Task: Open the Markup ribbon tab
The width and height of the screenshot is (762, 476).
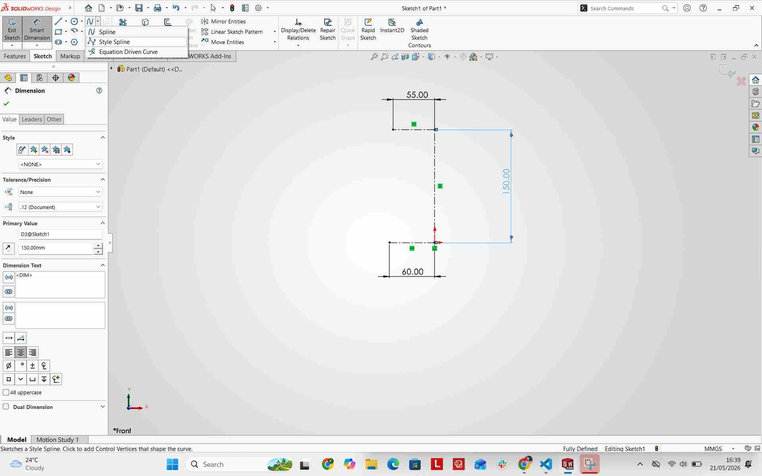Action: [x=70, y=56]
